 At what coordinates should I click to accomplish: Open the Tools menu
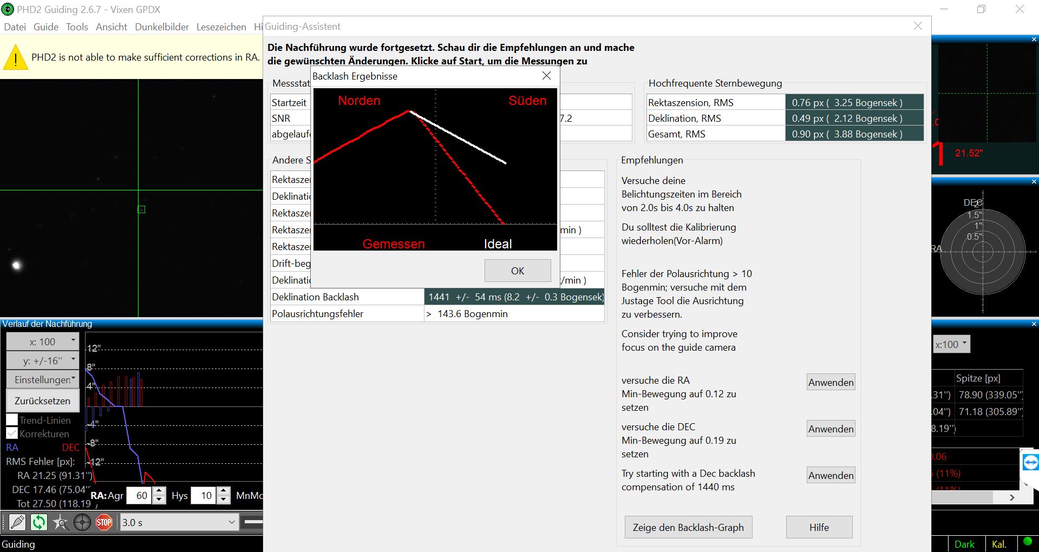pos(77,27)
